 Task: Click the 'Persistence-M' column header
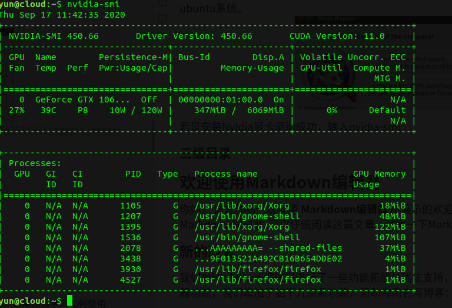pyautogui.click(x=133, y=57)
